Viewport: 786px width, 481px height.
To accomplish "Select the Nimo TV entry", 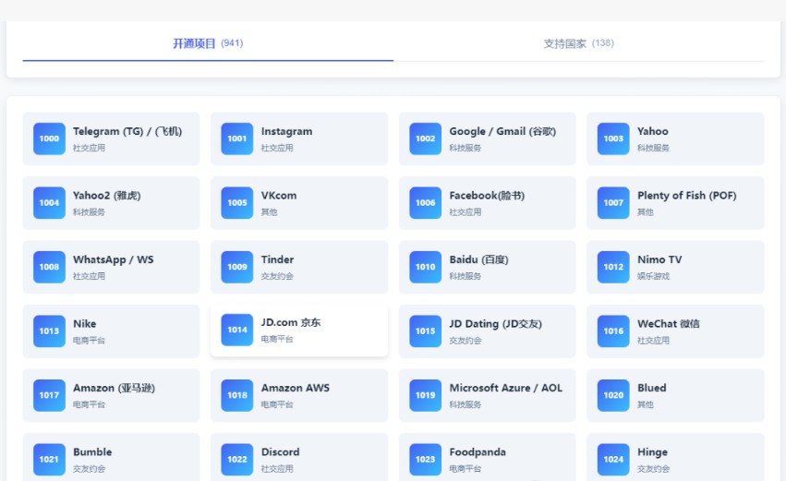I will 675,267.
